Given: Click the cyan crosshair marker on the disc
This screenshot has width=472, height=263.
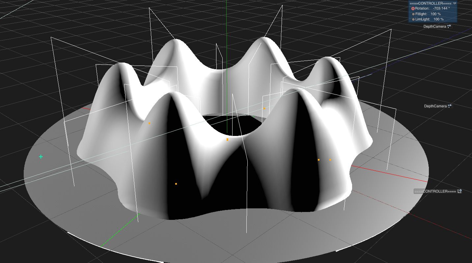Looking at the screenshot, I should (x=41, y=157).
